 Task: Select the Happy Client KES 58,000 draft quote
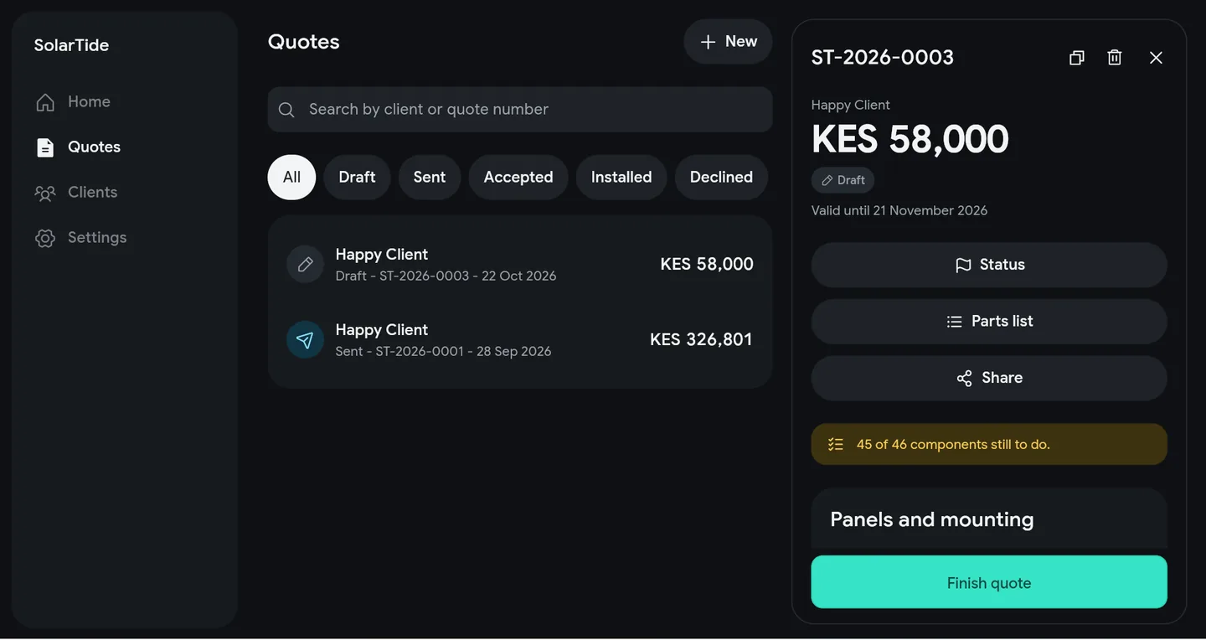520,264
